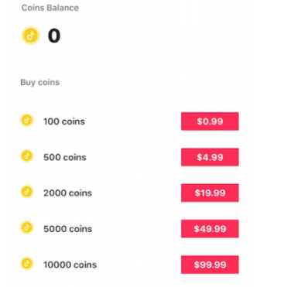
Task: Select the 500 coins row text
Action: click(65, 157)
